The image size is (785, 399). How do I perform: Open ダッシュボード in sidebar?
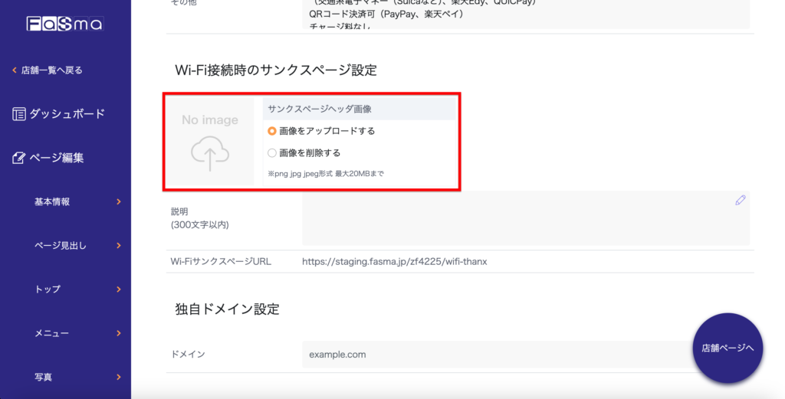tap(67, 114)
